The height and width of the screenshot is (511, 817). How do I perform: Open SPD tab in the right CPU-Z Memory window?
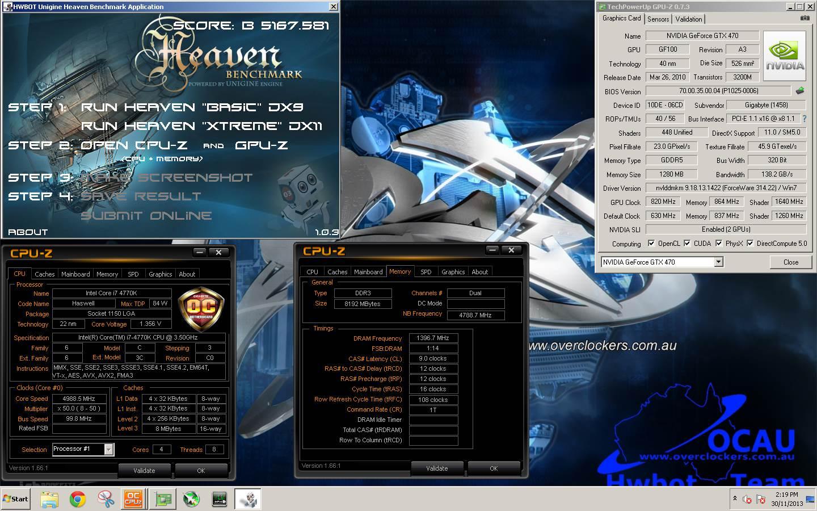(426, 271)
